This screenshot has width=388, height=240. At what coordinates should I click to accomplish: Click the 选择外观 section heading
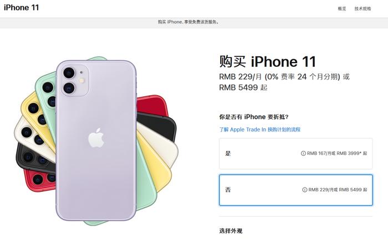[x=231, y=231]
